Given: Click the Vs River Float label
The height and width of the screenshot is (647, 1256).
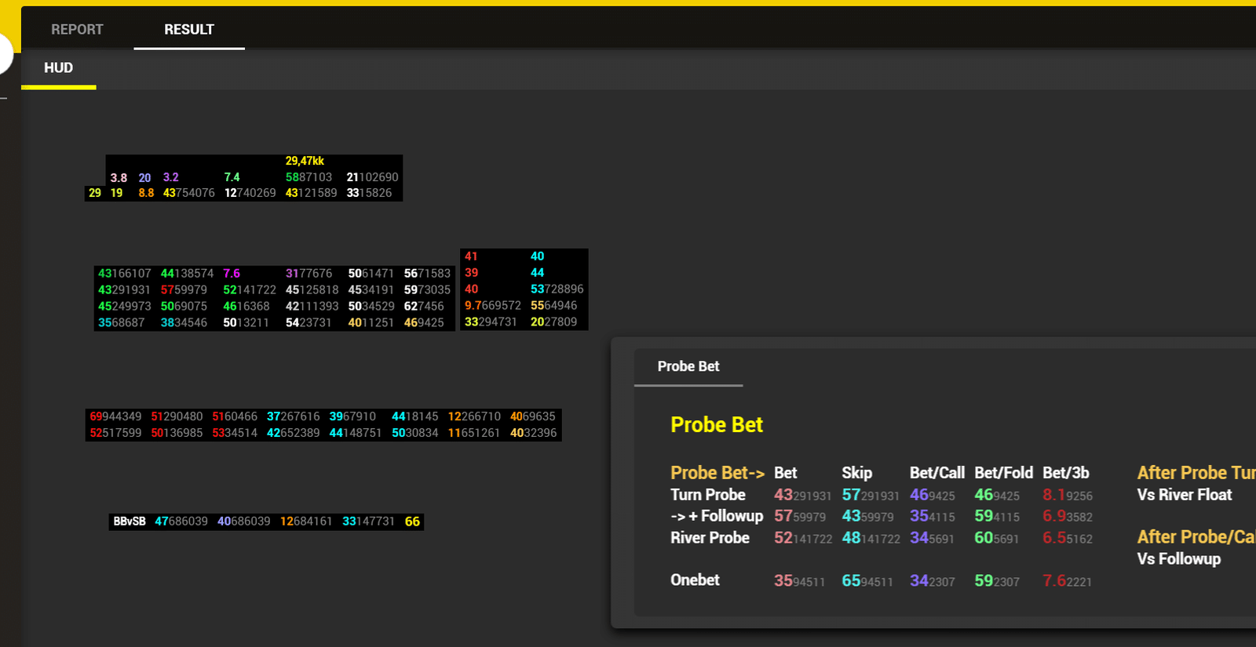Looking at the screenshot, I should tap(1185, 495).
